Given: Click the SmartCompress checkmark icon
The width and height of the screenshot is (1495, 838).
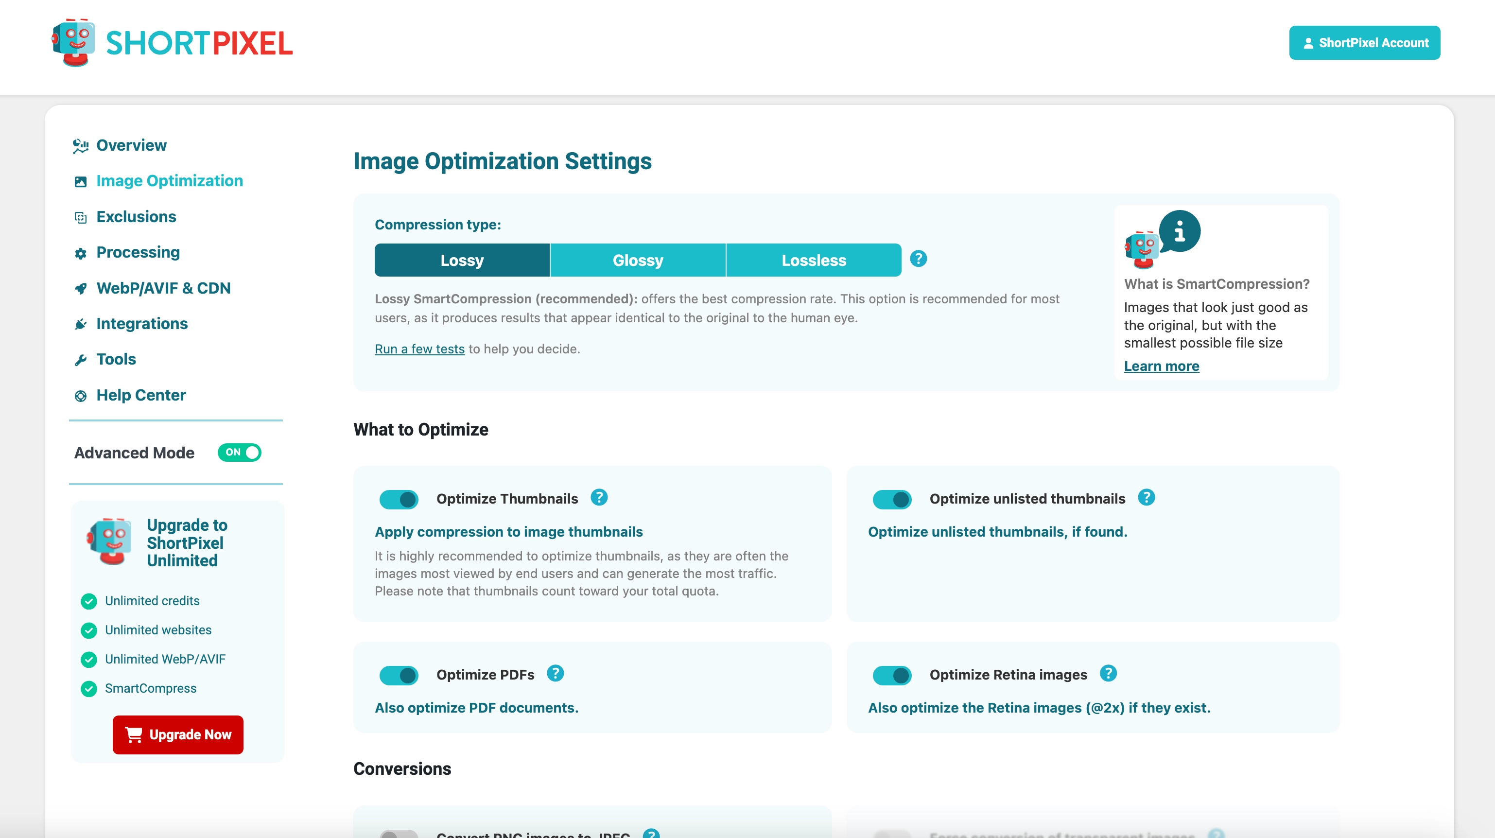Looking at the screenshot, I should (89, 689).
